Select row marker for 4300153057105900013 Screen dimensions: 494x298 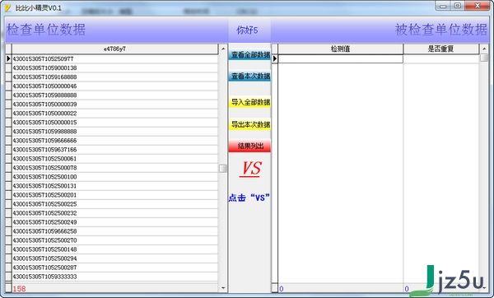pyautogui.click(x=8, y=68)
